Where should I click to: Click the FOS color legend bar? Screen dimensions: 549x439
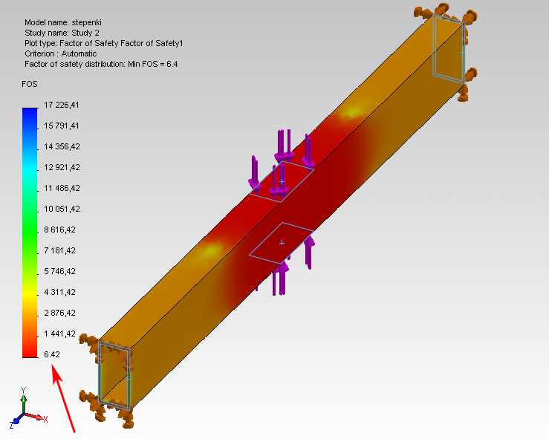click(30, 232)
